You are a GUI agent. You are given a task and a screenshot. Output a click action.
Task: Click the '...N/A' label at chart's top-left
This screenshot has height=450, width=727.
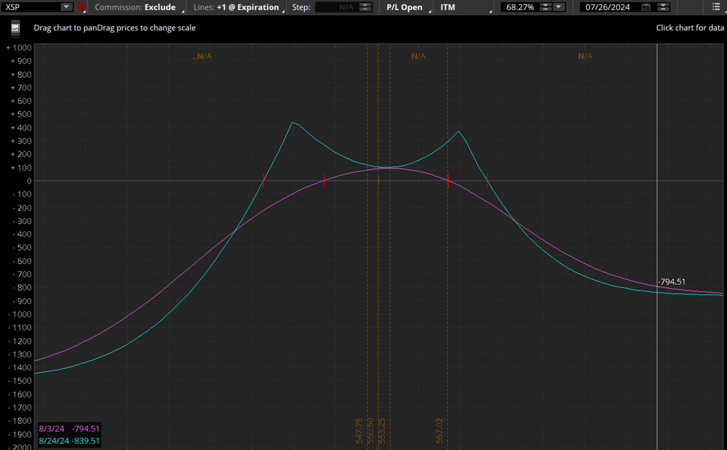coord(201,56)
